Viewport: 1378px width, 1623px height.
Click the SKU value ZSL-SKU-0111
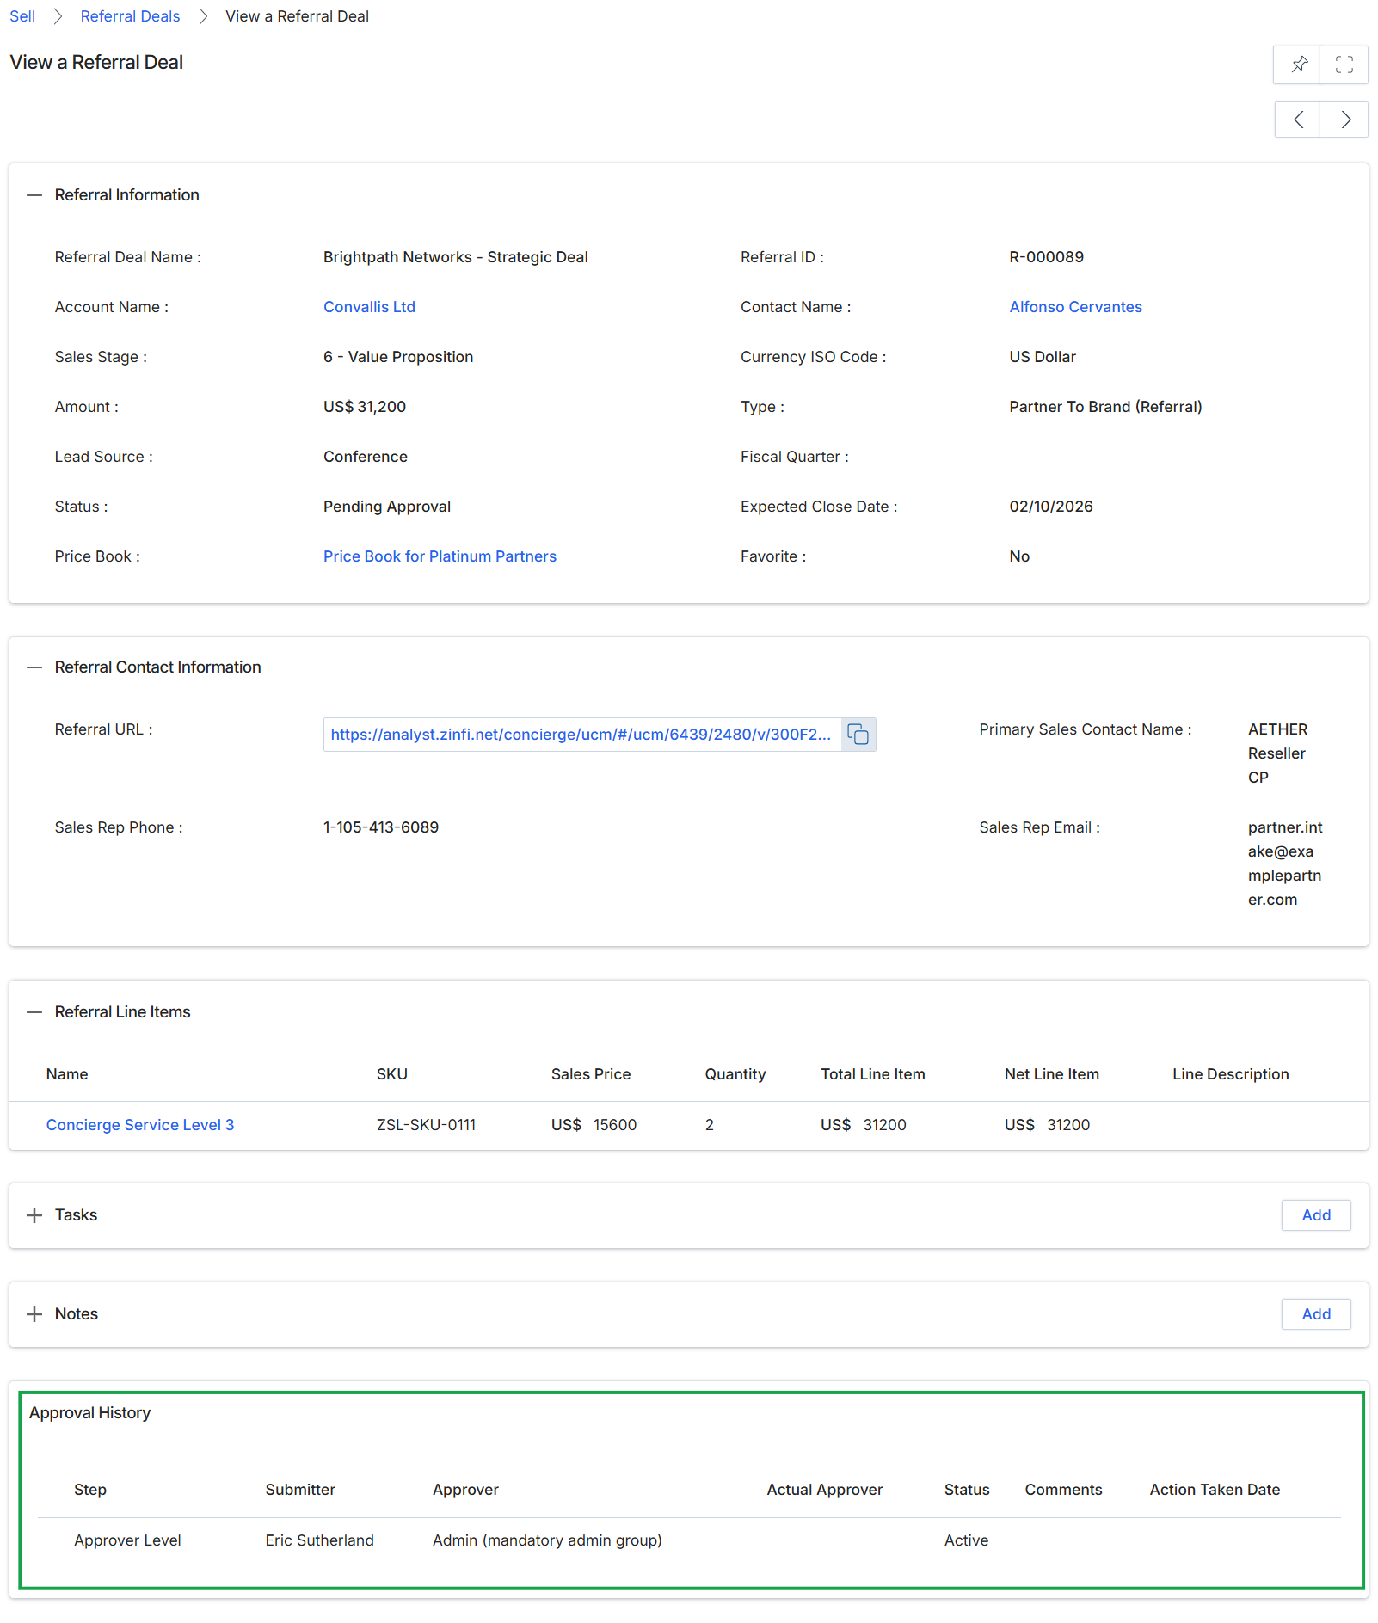click(426, 1125)
